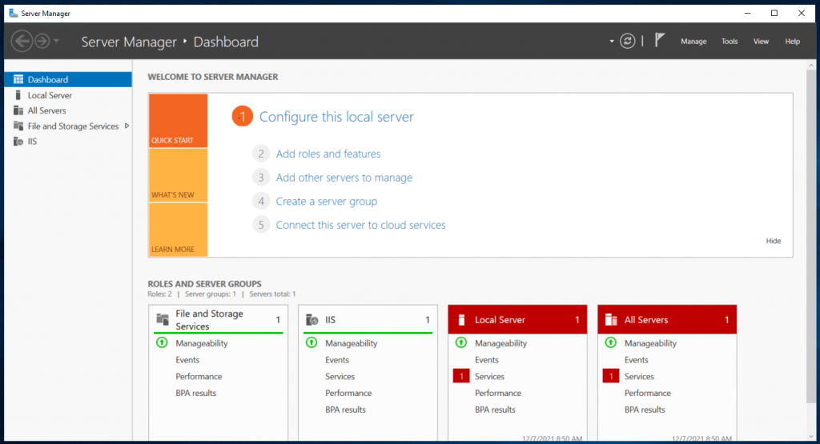Select All Servers in the sidebar

tap(68, 110)
